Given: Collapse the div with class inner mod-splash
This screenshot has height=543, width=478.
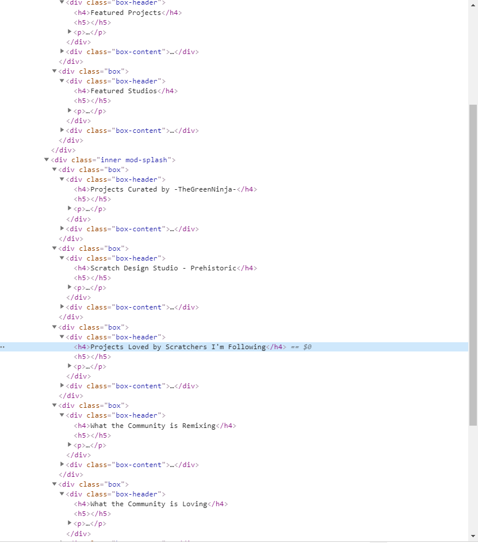Looking at the screenshot, I should (x=47, y=159).
